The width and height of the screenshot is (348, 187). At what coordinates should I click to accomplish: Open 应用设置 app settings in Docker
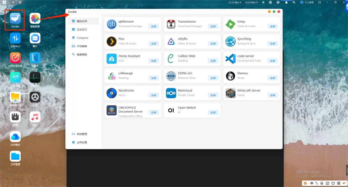[82, 143]
